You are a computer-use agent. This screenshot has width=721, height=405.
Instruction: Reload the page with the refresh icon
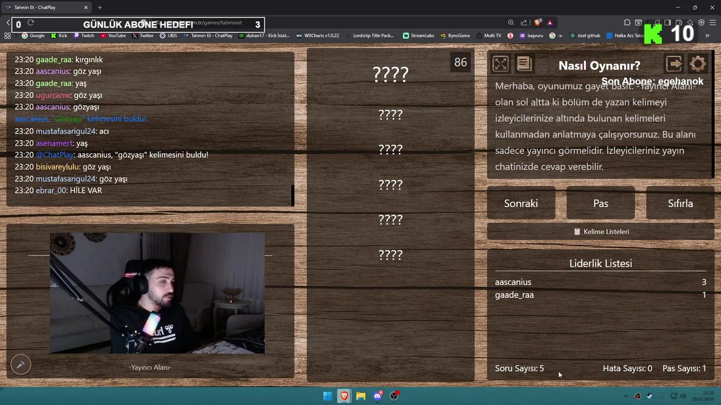coord(30,23)
